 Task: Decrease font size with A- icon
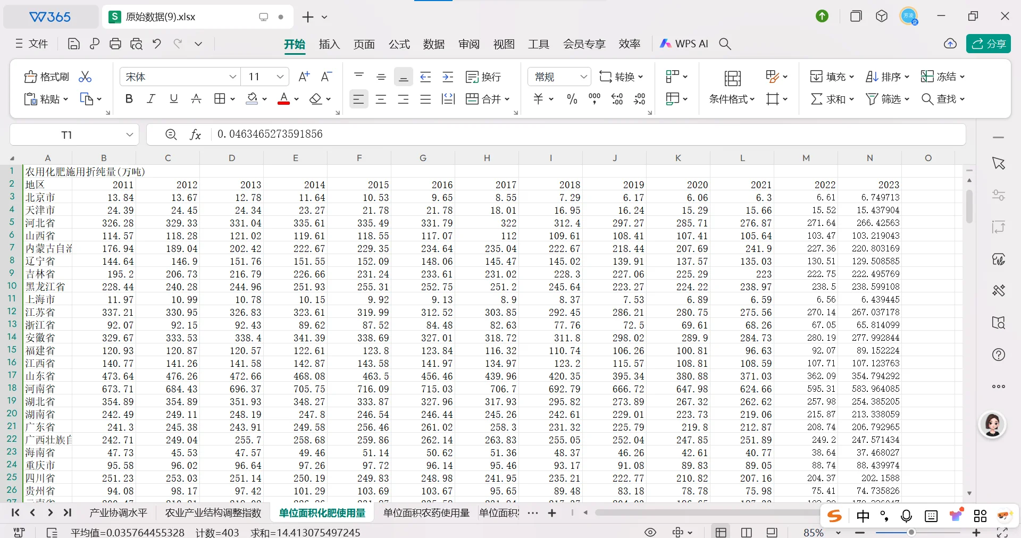coord(327,77)
